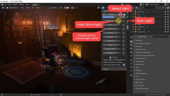Toggle visibility eye for [2] book light
This screenshot has width=170, height=96.
[x=119, y=49]
